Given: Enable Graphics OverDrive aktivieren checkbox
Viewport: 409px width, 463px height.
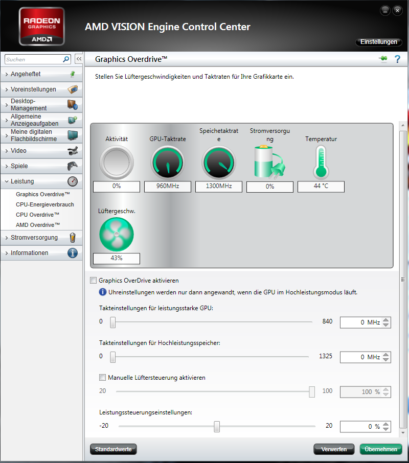Looking at the screenshot, I should 94,280.
